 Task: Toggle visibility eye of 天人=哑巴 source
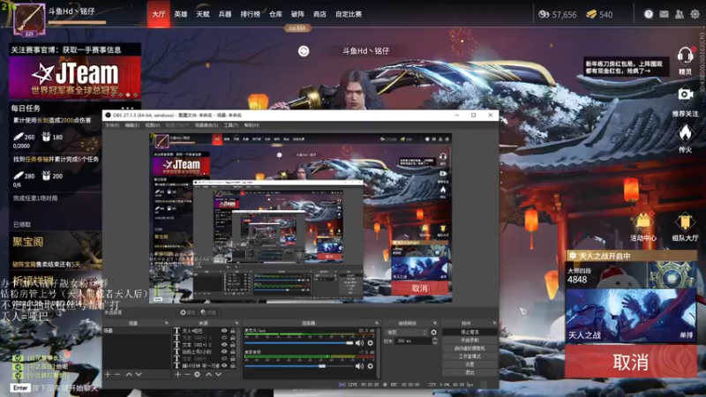[224, 331]
